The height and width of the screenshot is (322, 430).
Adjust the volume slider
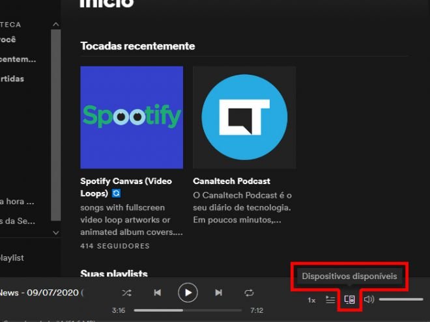[x=401, y=299]
